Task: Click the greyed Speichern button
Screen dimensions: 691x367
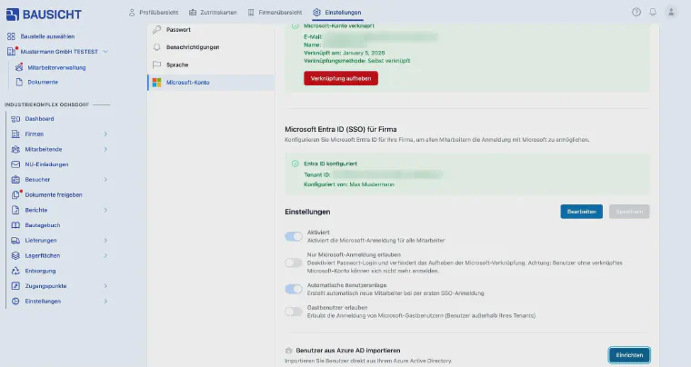Action: click(629, 212)
